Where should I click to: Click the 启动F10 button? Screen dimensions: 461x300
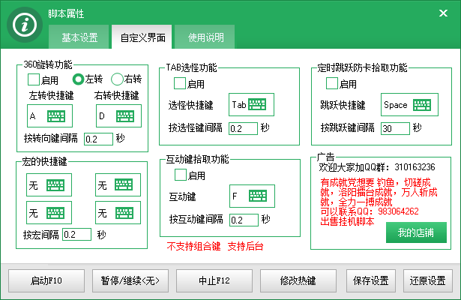tap(46, 281)
